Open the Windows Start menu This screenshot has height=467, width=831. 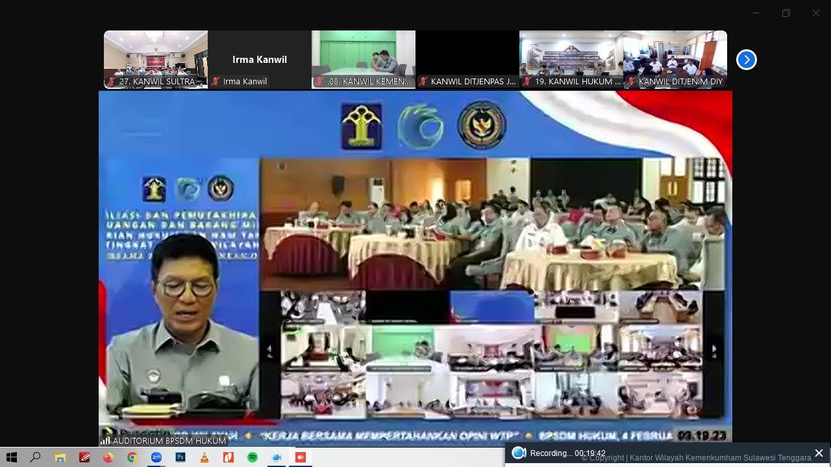12,457
